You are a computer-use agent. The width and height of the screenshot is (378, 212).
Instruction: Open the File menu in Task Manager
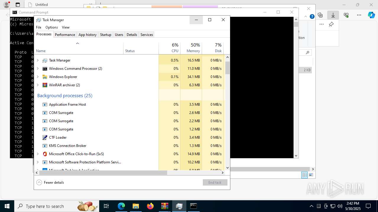pyautogui.click(x=39, y=27)
